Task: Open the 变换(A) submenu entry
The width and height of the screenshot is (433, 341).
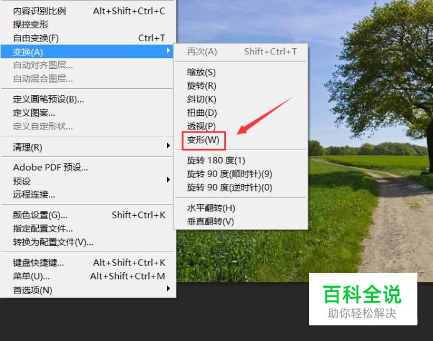Action: point(87,52)
